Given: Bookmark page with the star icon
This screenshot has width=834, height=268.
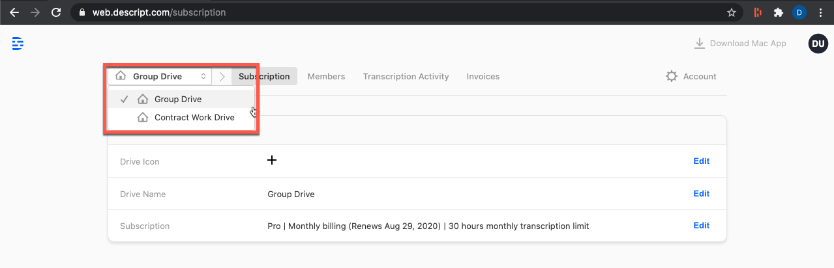Looking at the screenshot, I should click(732, 12).
